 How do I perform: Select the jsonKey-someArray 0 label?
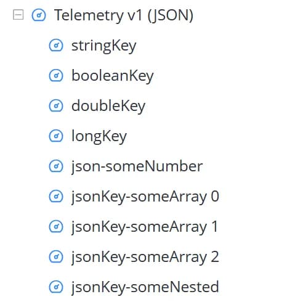click(145, 197)
